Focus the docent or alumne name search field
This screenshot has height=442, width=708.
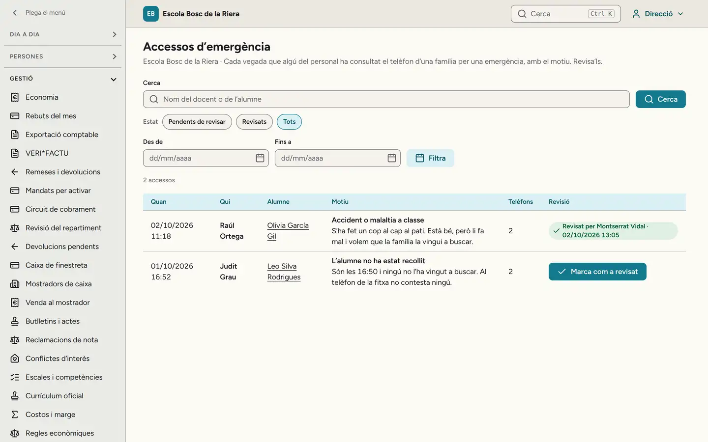pyautogui.click(x=386, y=99)
